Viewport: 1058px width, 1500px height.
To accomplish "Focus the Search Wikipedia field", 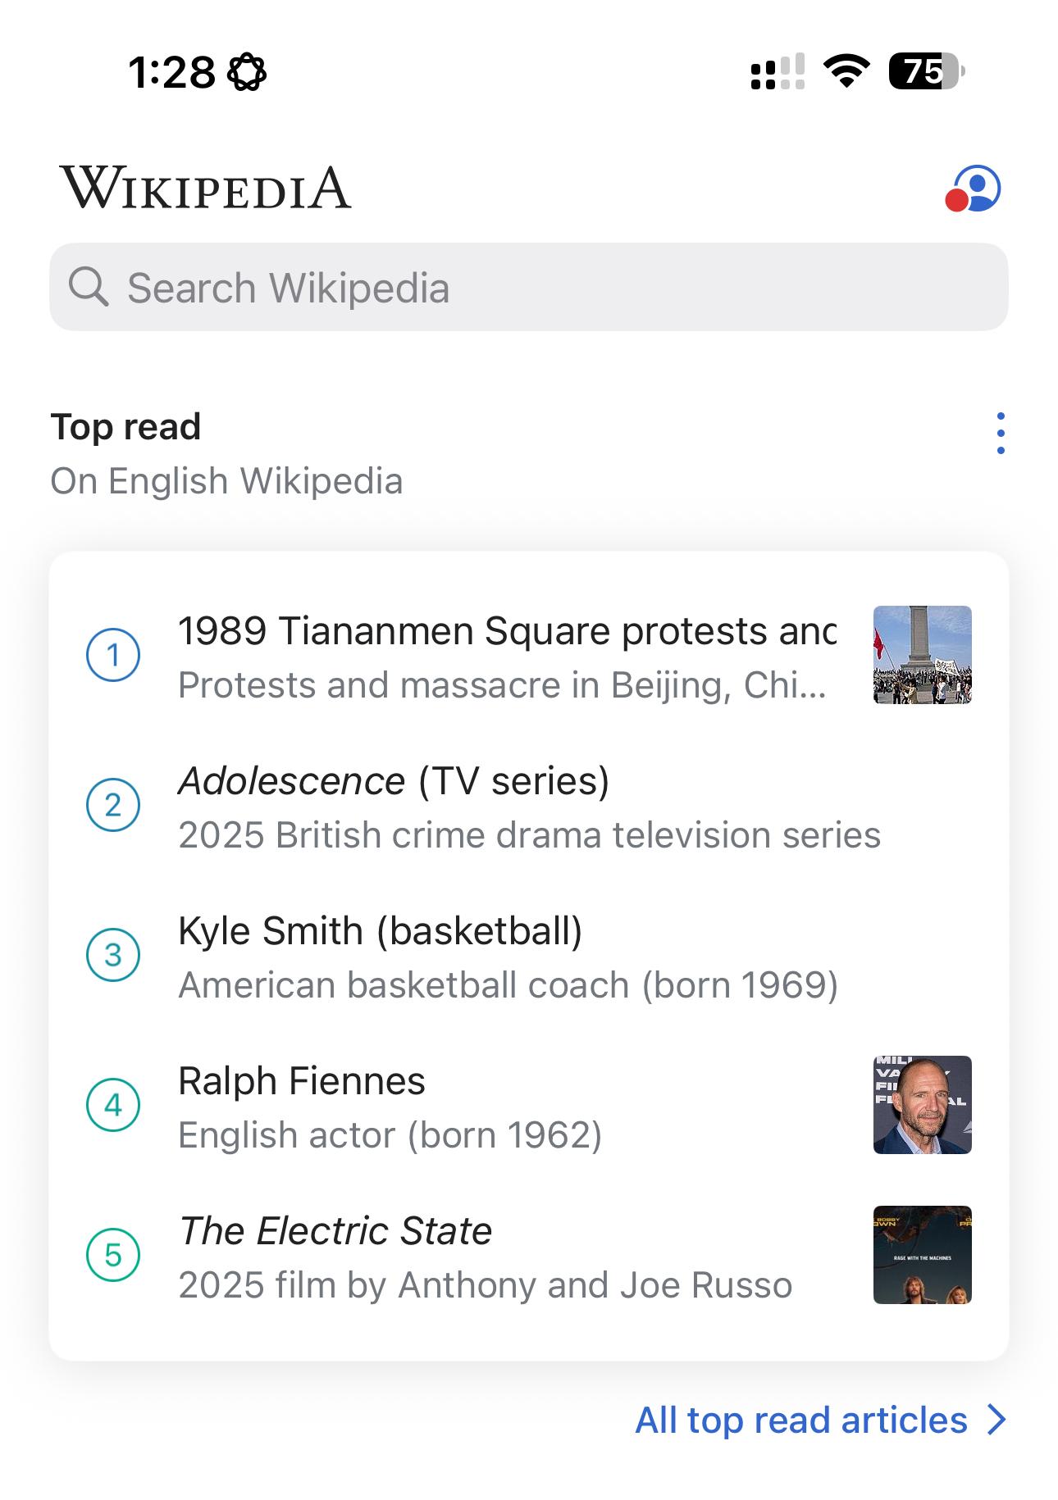I will [529, 287].
